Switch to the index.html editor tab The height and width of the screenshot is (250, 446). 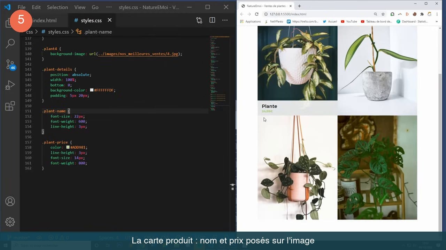[x=44, y=20]
